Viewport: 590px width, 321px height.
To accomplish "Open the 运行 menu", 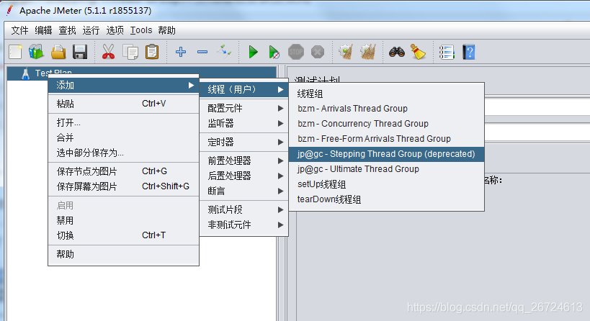I will point(91,30).
